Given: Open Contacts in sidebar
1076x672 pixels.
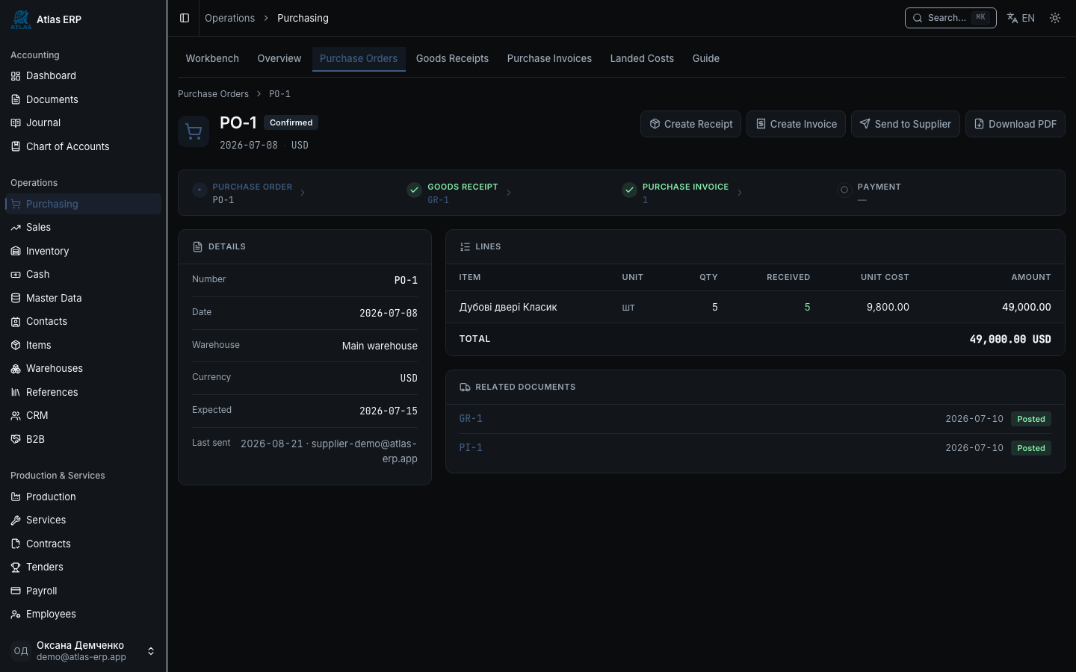Looking at the screenshot, I should pos(83,321).
